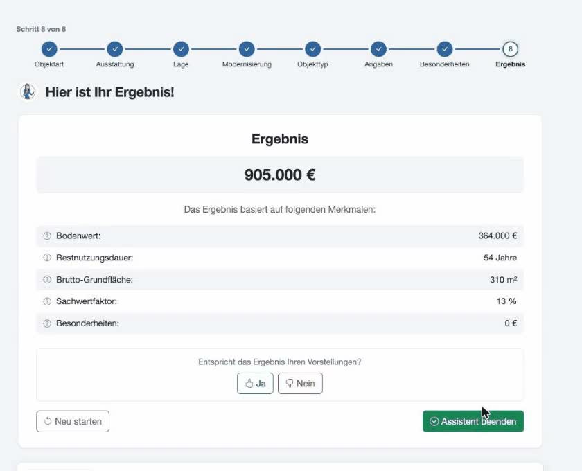This screenshot has height=471, width=582.
Task: Answer Ja with the thumbs-up button
Action: (256, 384)
